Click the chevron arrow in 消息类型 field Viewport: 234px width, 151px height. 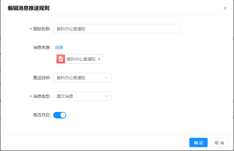(106, 96)
